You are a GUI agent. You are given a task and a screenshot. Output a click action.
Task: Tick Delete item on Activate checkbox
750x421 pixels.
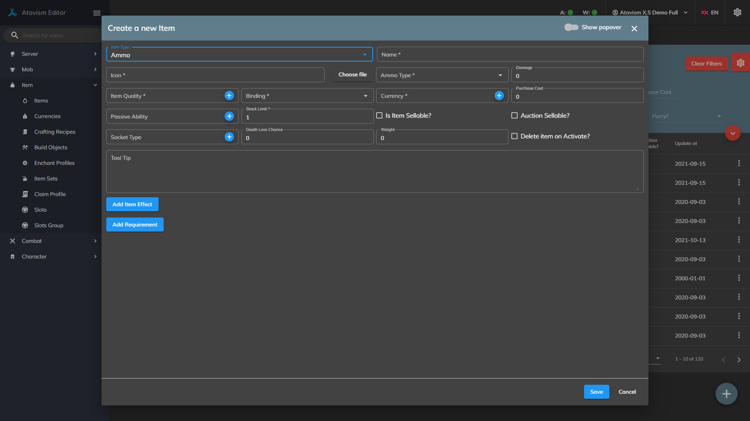point(514,136)
